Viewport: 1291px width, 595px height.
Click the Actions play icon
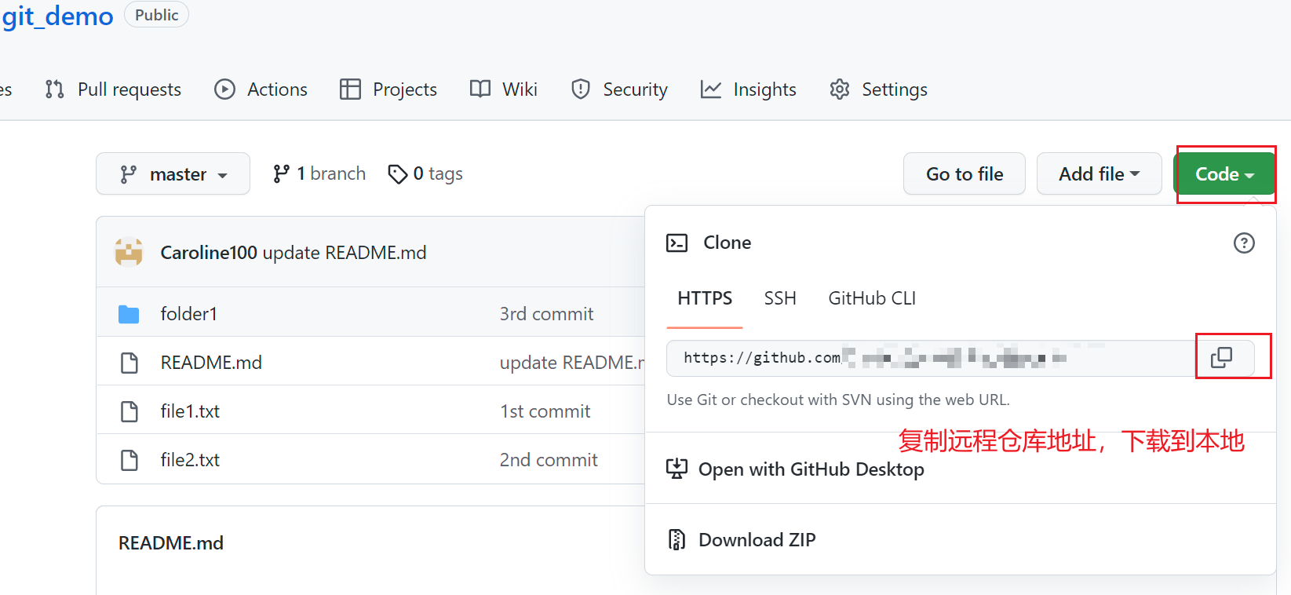coord(224,89)
